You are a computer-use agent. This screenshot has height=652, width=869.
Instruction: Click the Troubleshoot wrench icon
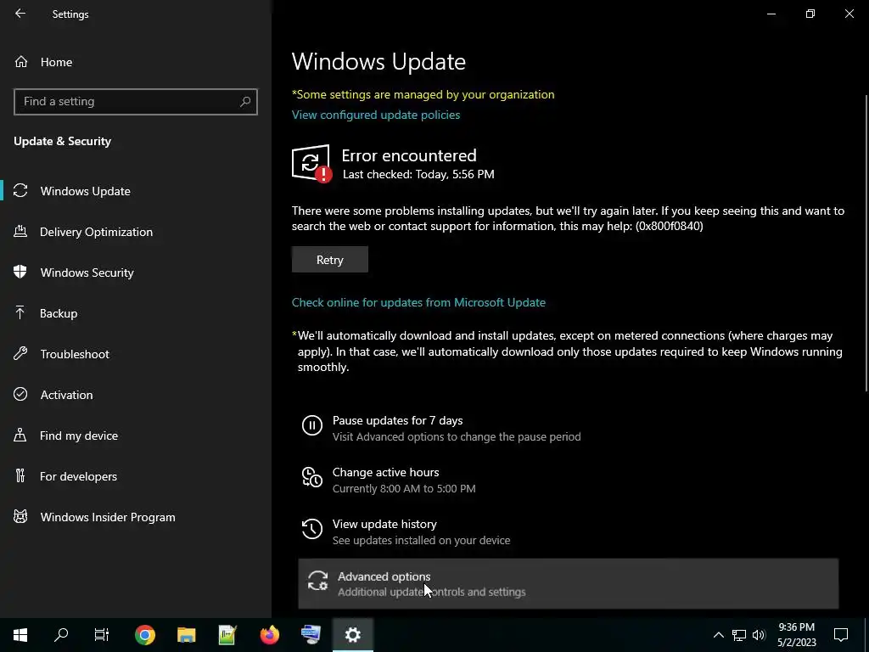[20, 353]
